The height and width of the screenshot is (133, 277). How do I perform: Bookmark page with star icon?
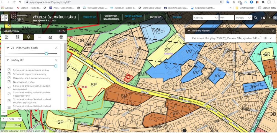(221, 2)
